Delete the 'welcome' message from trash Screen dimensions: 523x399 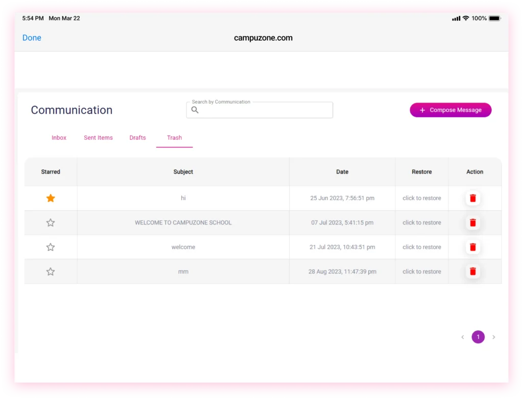[x=472, y=247]
